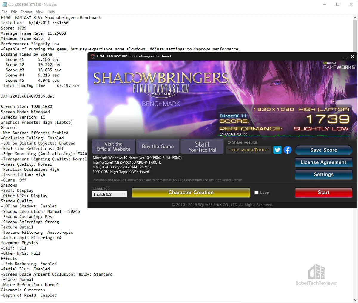Click the 1739 score number in benchmark
The height and width of the screenshot is (303, 358).
(x=328, y=119)
